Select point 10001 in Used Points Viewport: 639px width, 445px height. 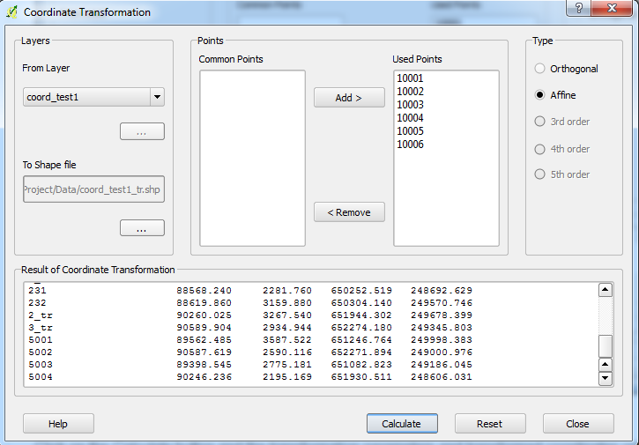411,78
